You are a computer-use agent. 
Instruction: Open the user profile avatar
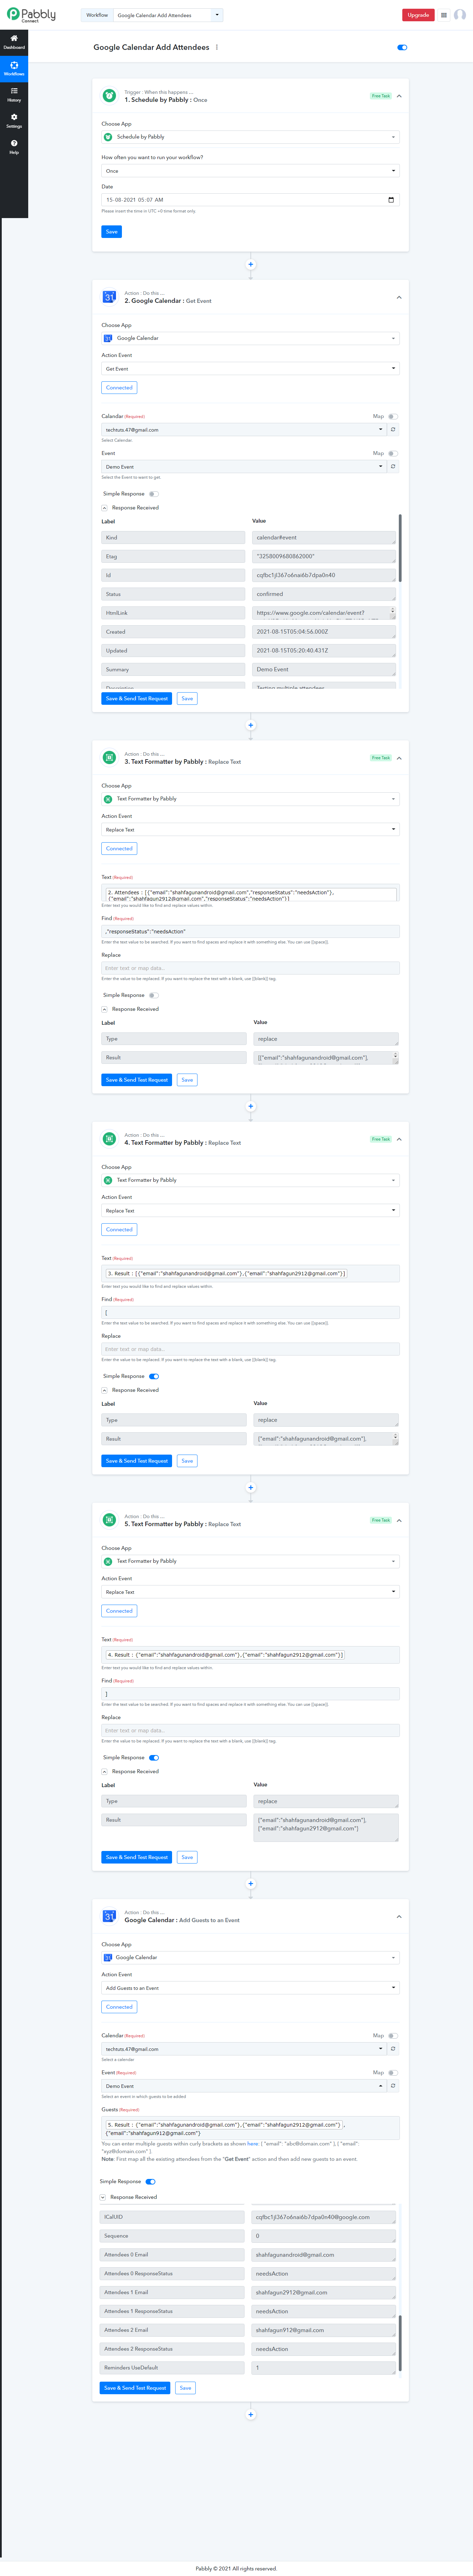point(460,15)
